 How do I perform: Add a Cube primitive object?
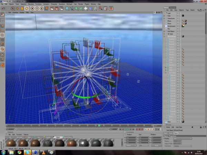point(67,9)
